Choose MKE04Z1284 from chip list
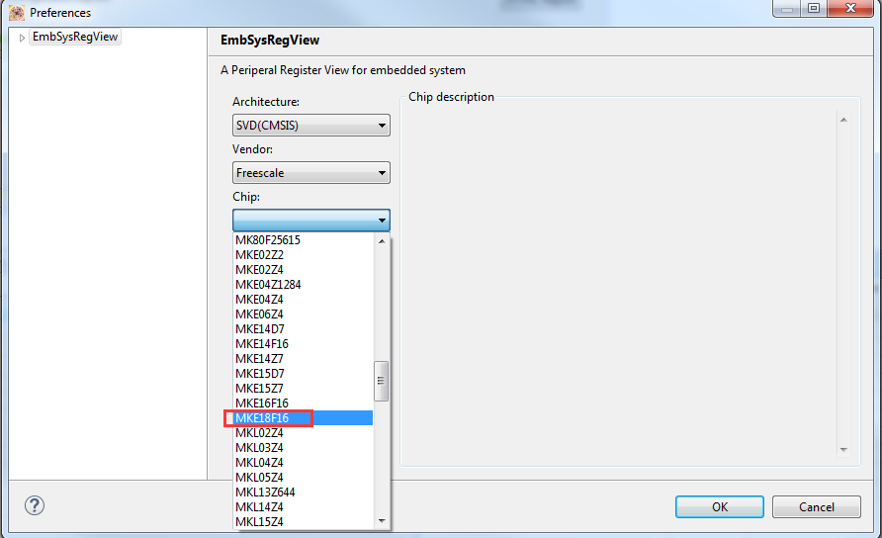The height and width of the screenshot is (538, 882). (304, 285)
